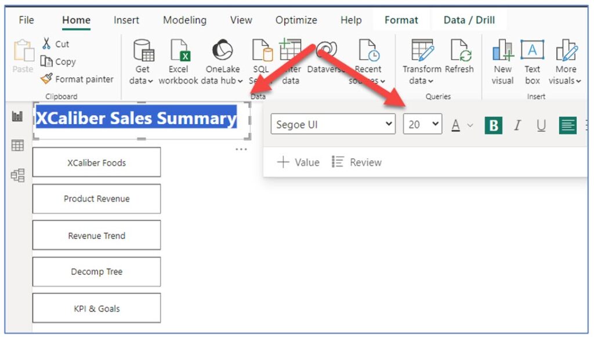Switch to Report view in sidebar

point(17,116)
